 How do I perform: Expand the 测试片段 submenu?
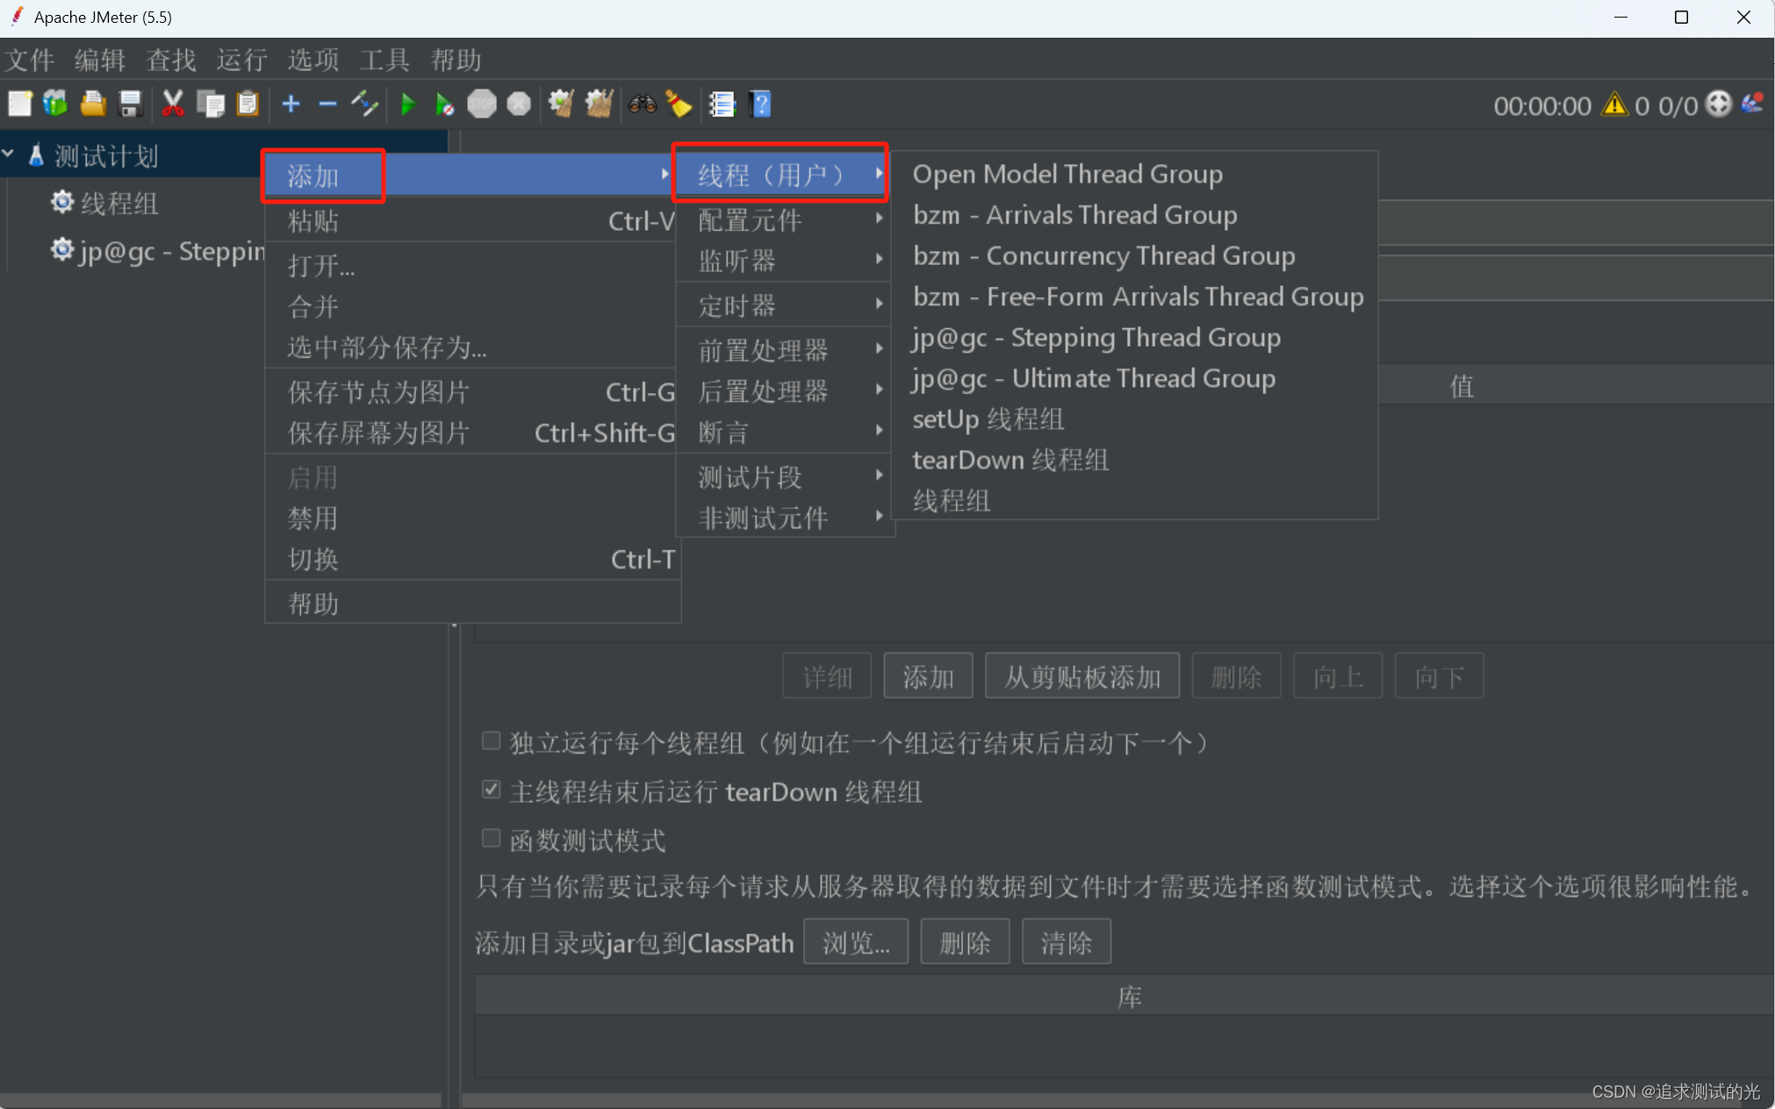point(785,476)
